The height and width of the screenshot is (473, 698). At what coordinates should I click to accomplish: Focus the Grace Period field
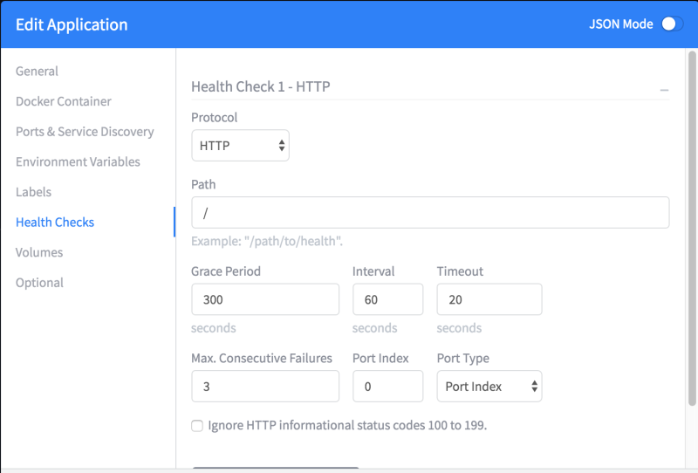coord(265,299)
